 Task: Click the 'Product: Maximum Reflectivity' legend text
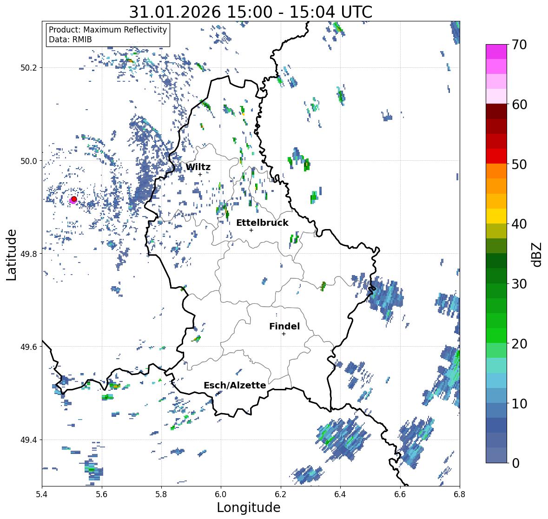pos(108,30)
